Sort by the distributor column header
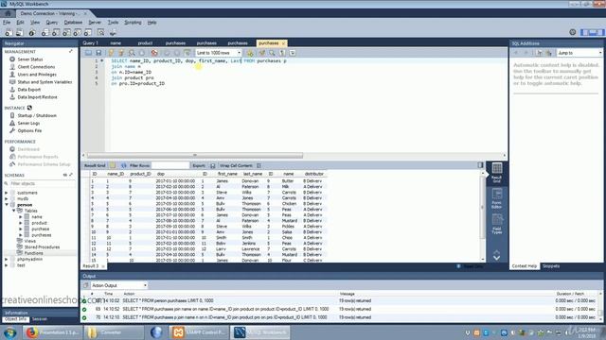Image resolution: width=606 pixels, height=340 pixels. tap(313, 174)
